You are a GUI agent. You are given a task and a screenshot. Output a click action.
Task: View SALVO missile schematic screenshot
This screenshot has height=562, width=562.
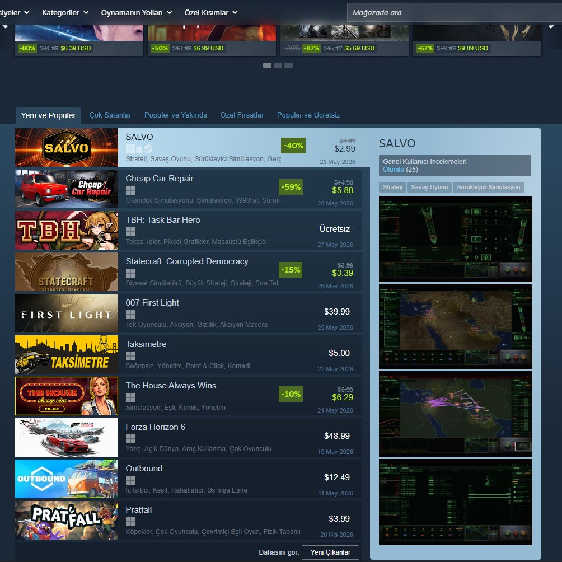click(x=456, y=238)
